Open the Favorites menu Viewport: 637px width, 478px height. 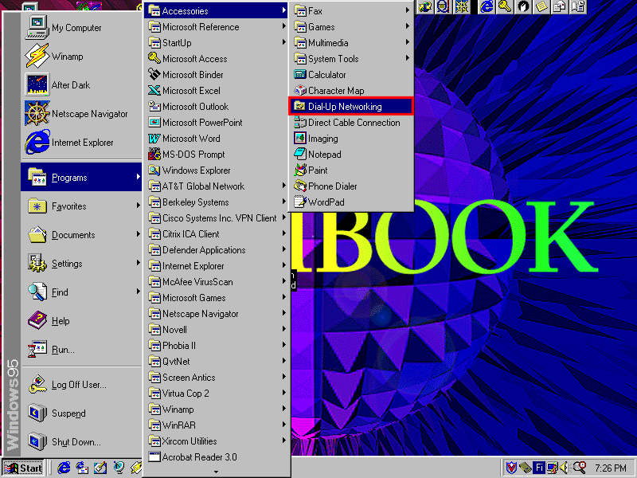click(x=81, y=206)
